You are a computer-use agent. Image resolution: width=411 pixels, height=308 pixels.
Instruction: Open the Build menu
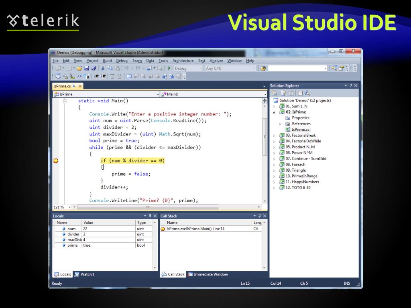pyautogui.click(x=107, y=61)
